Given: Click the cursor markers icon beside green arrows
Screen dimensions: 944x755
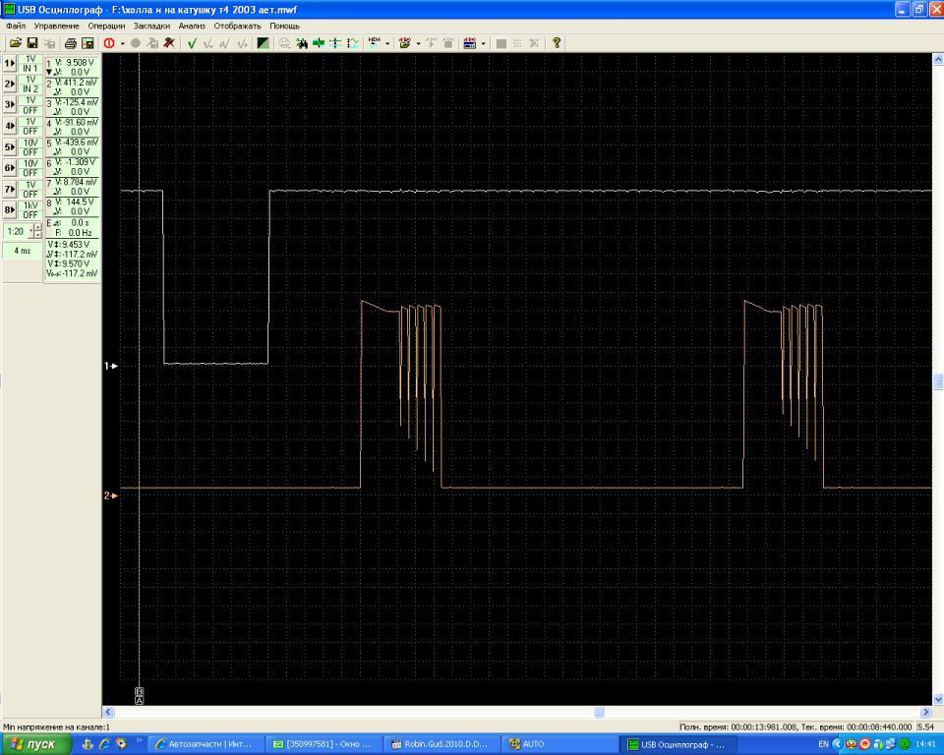Looking at the screenshot, I should click(x=335, y=43).
